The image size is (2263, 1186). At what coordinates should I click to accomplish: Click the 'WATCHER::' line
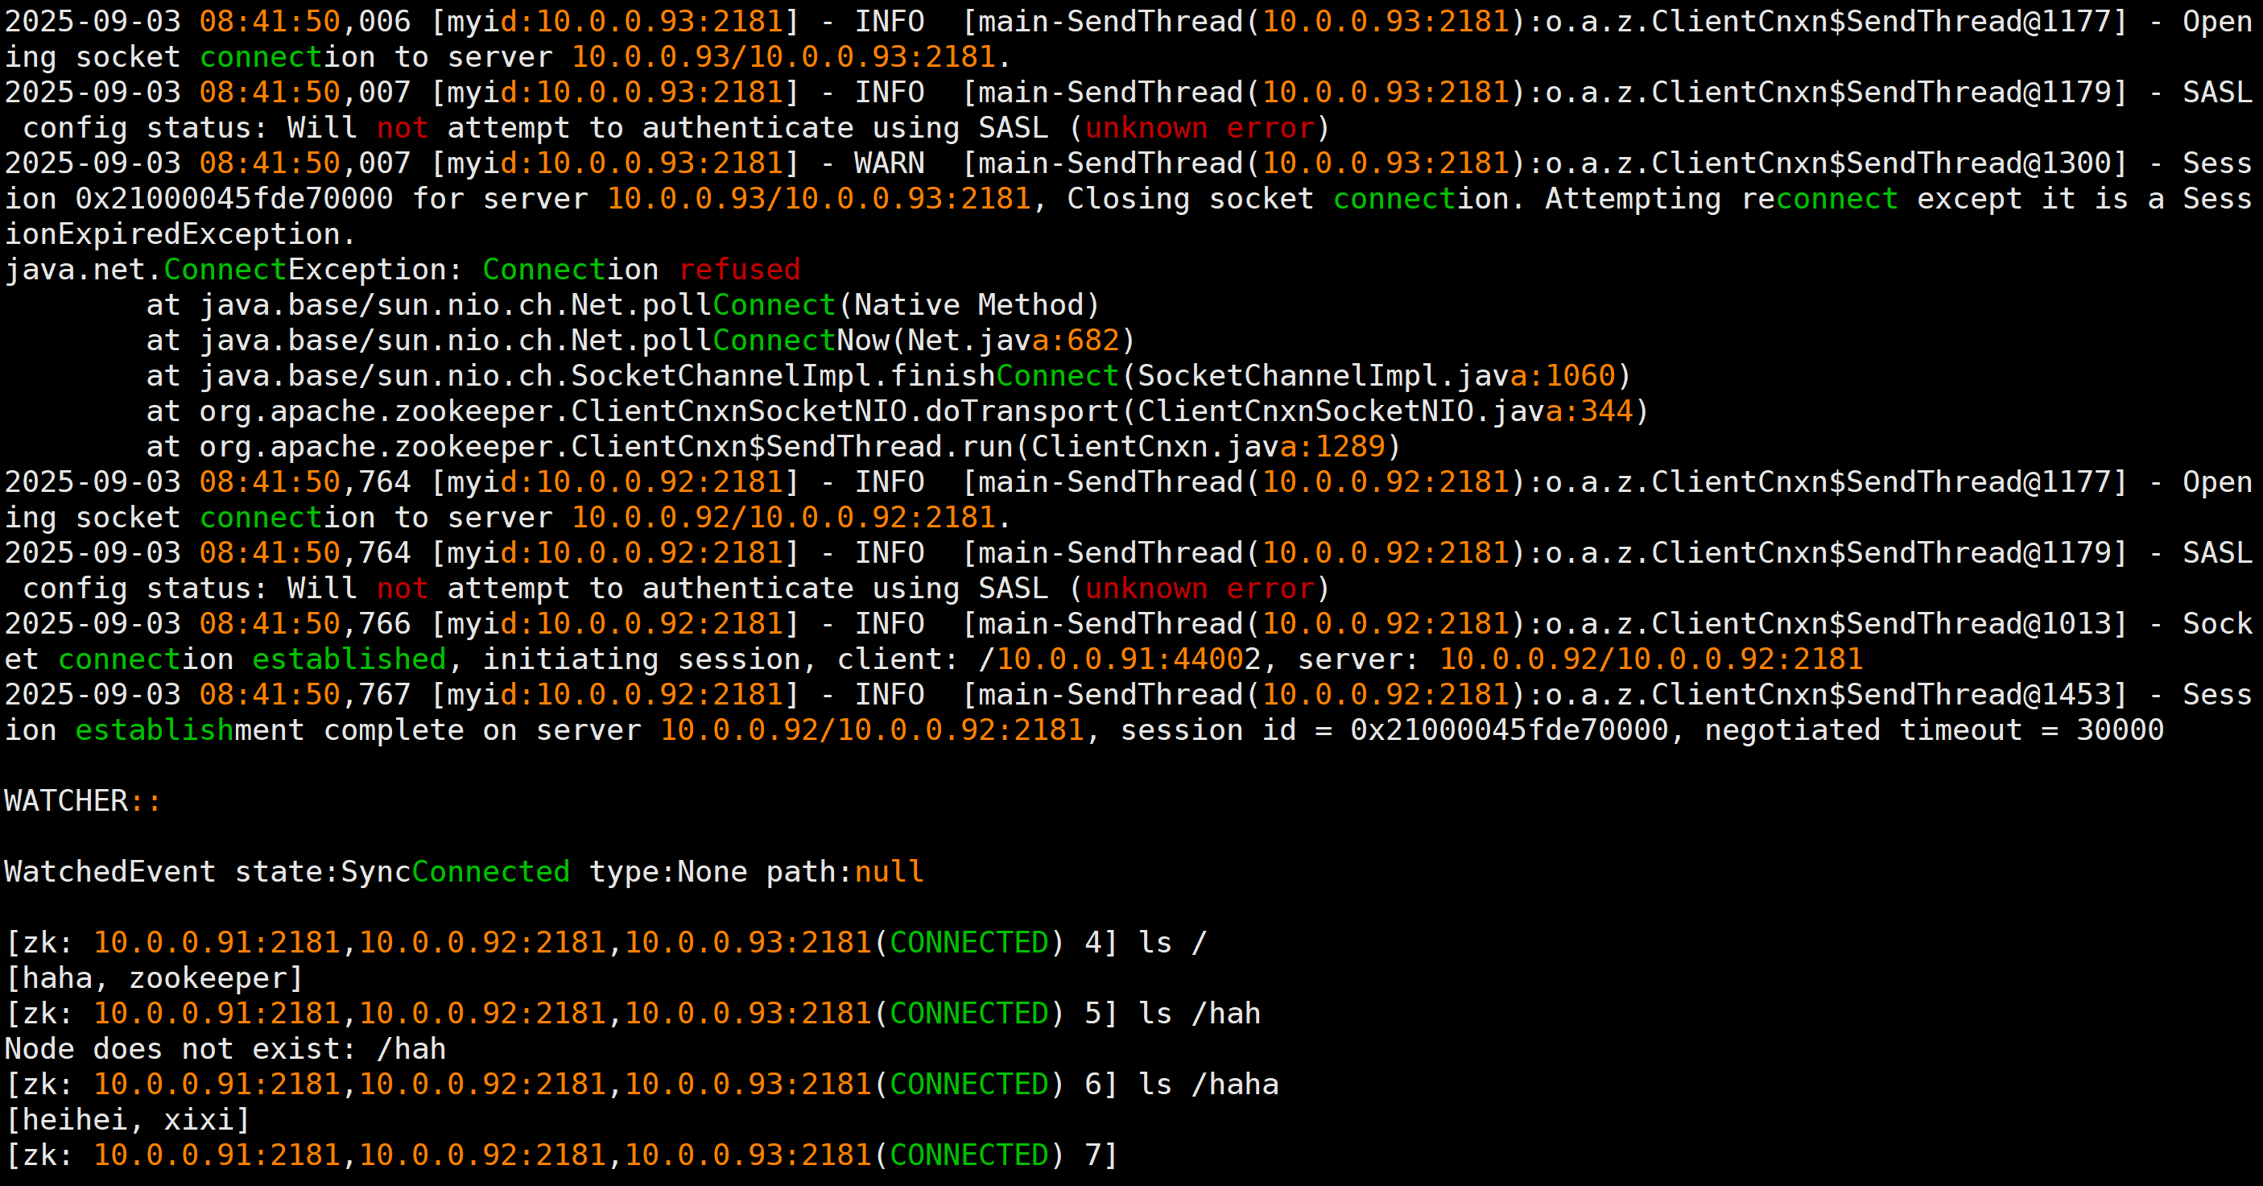[83, 800]
